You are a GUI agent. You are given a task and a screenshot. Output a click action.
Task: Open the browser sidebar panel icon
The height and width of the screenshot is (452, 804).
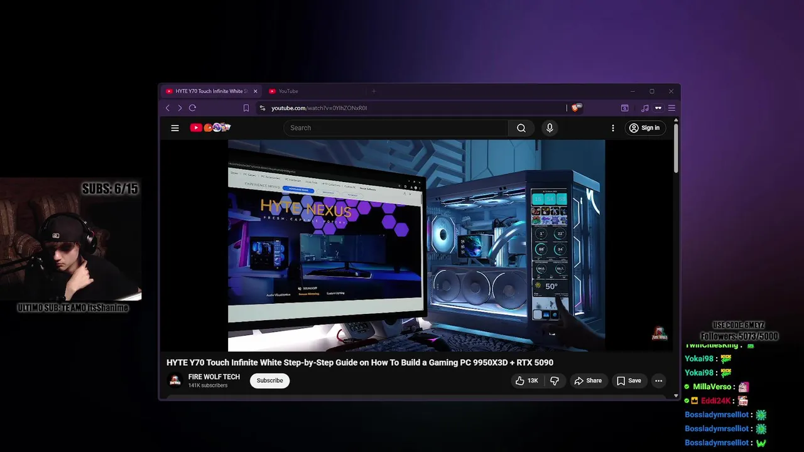pos(625,108)
